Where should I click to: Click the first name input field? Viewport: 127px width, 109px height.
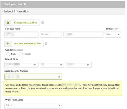click(x=21, y=35)
